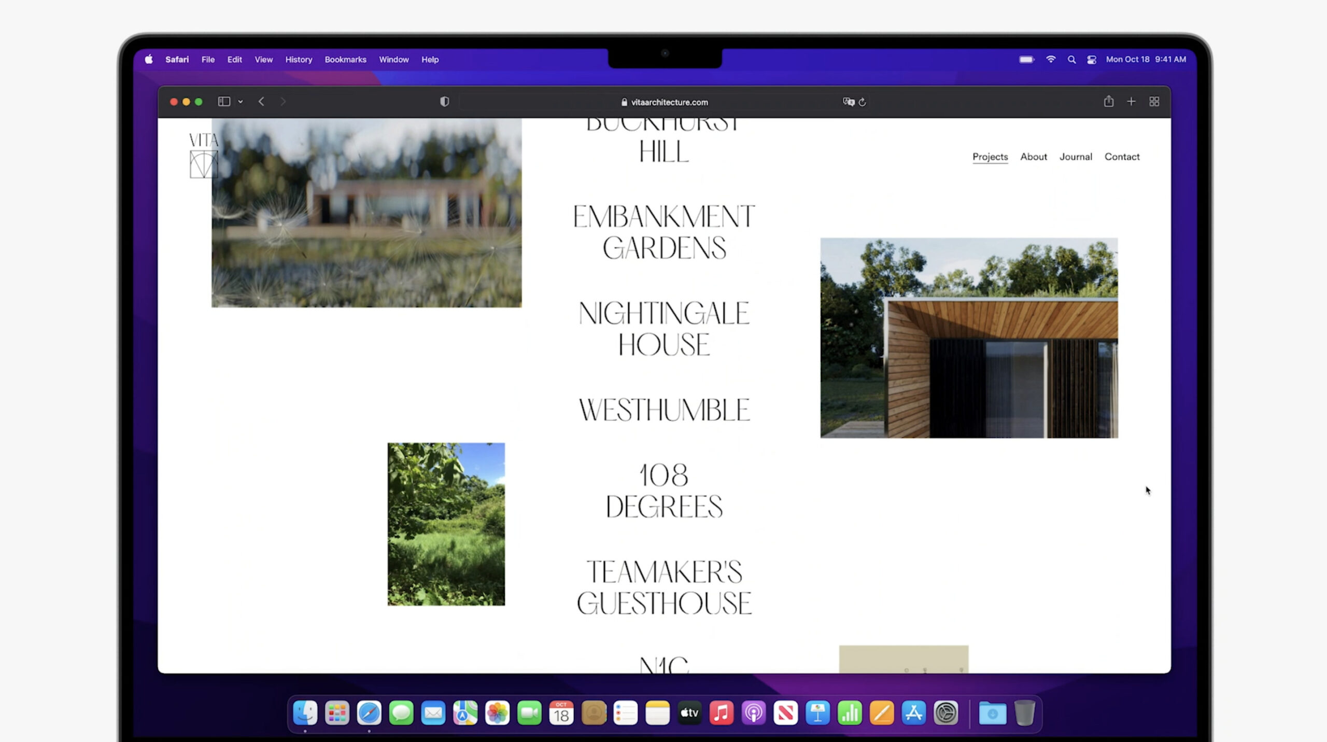
Task: Click the VITA logo in page header
Action: click(203, 155)
